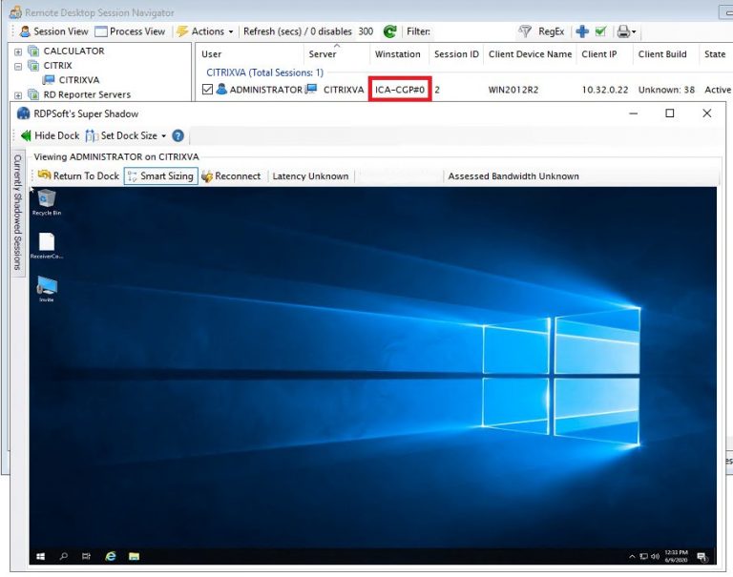Viewport: 733px width, 577px height.
Task: Toggle the RegEx filter option
Action: click(551, 31)
